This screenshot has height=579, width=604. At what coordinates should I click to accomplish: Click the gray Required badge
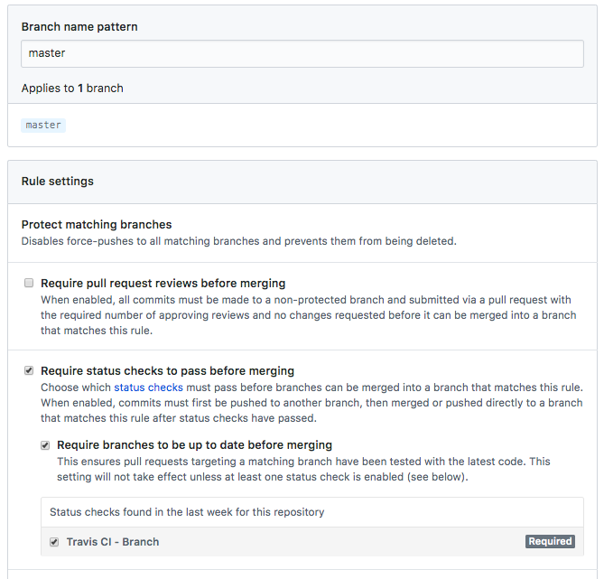point(550,542)
